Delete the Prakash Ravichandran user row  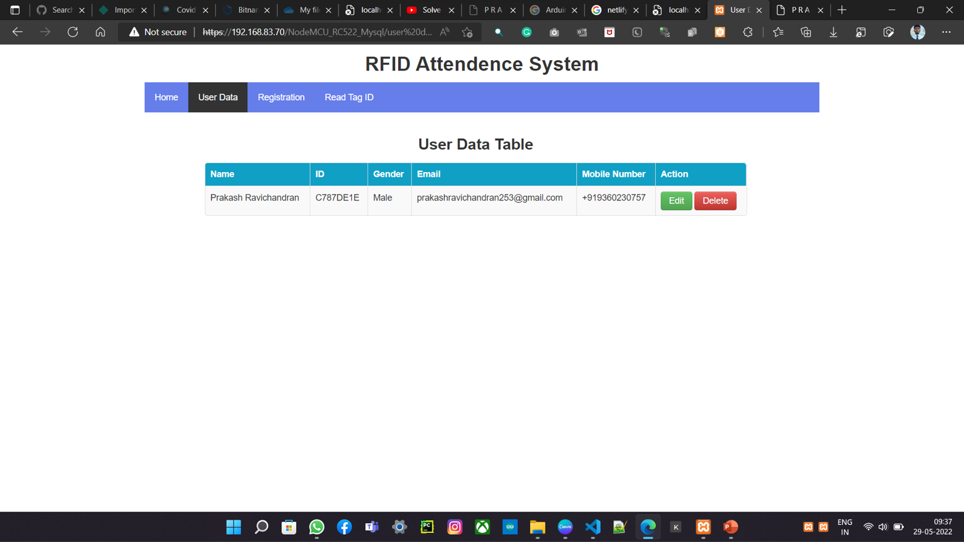tap(715, 201)
